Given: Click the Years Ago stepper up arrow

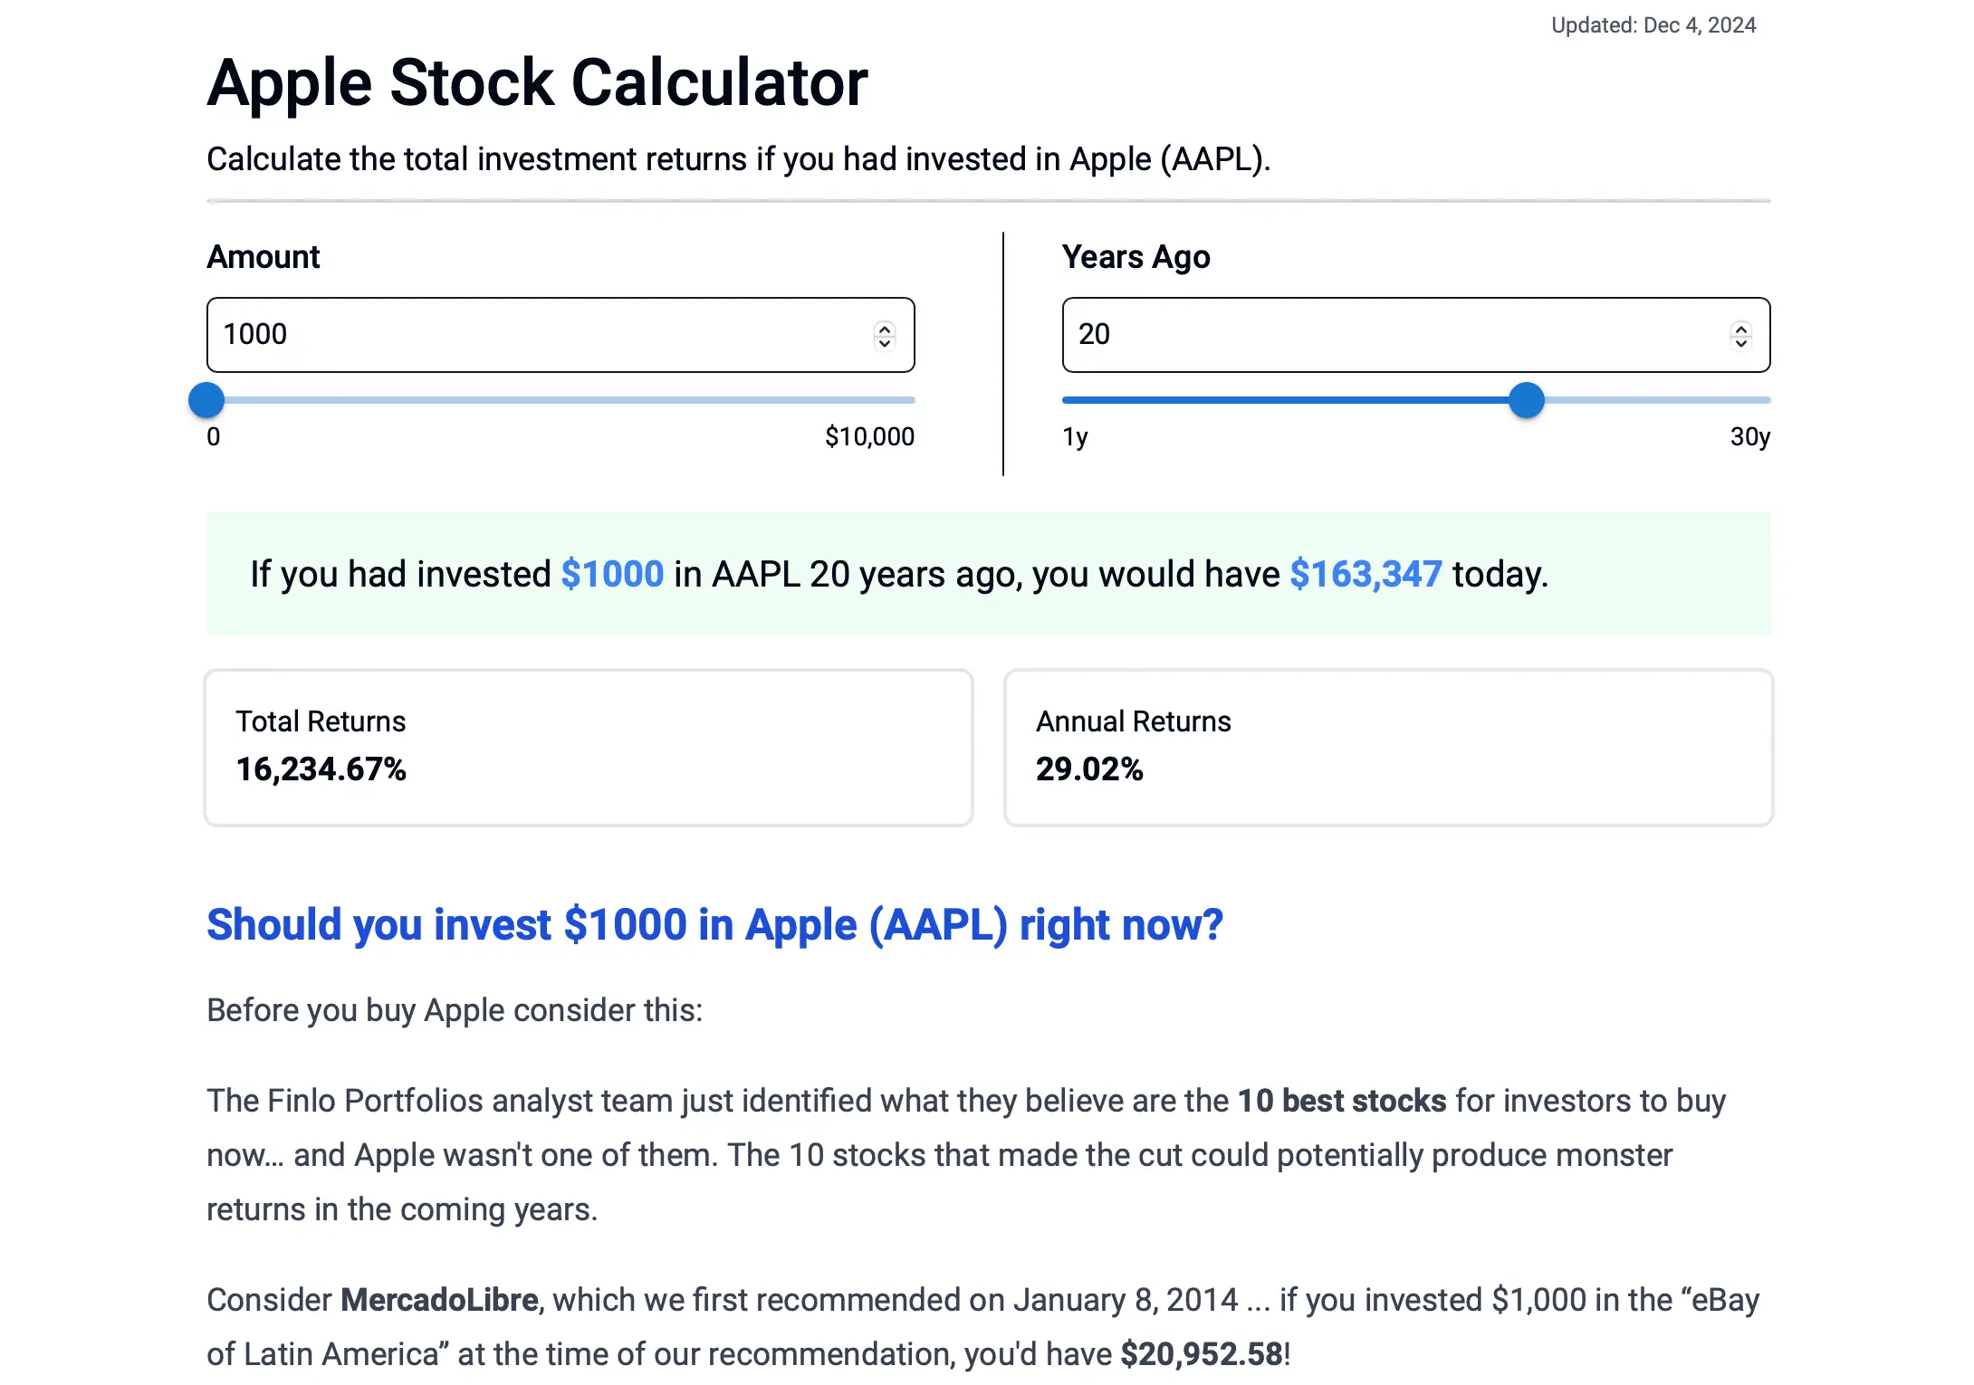Looking at the screenshot, I should click(x=1740, y=328).
